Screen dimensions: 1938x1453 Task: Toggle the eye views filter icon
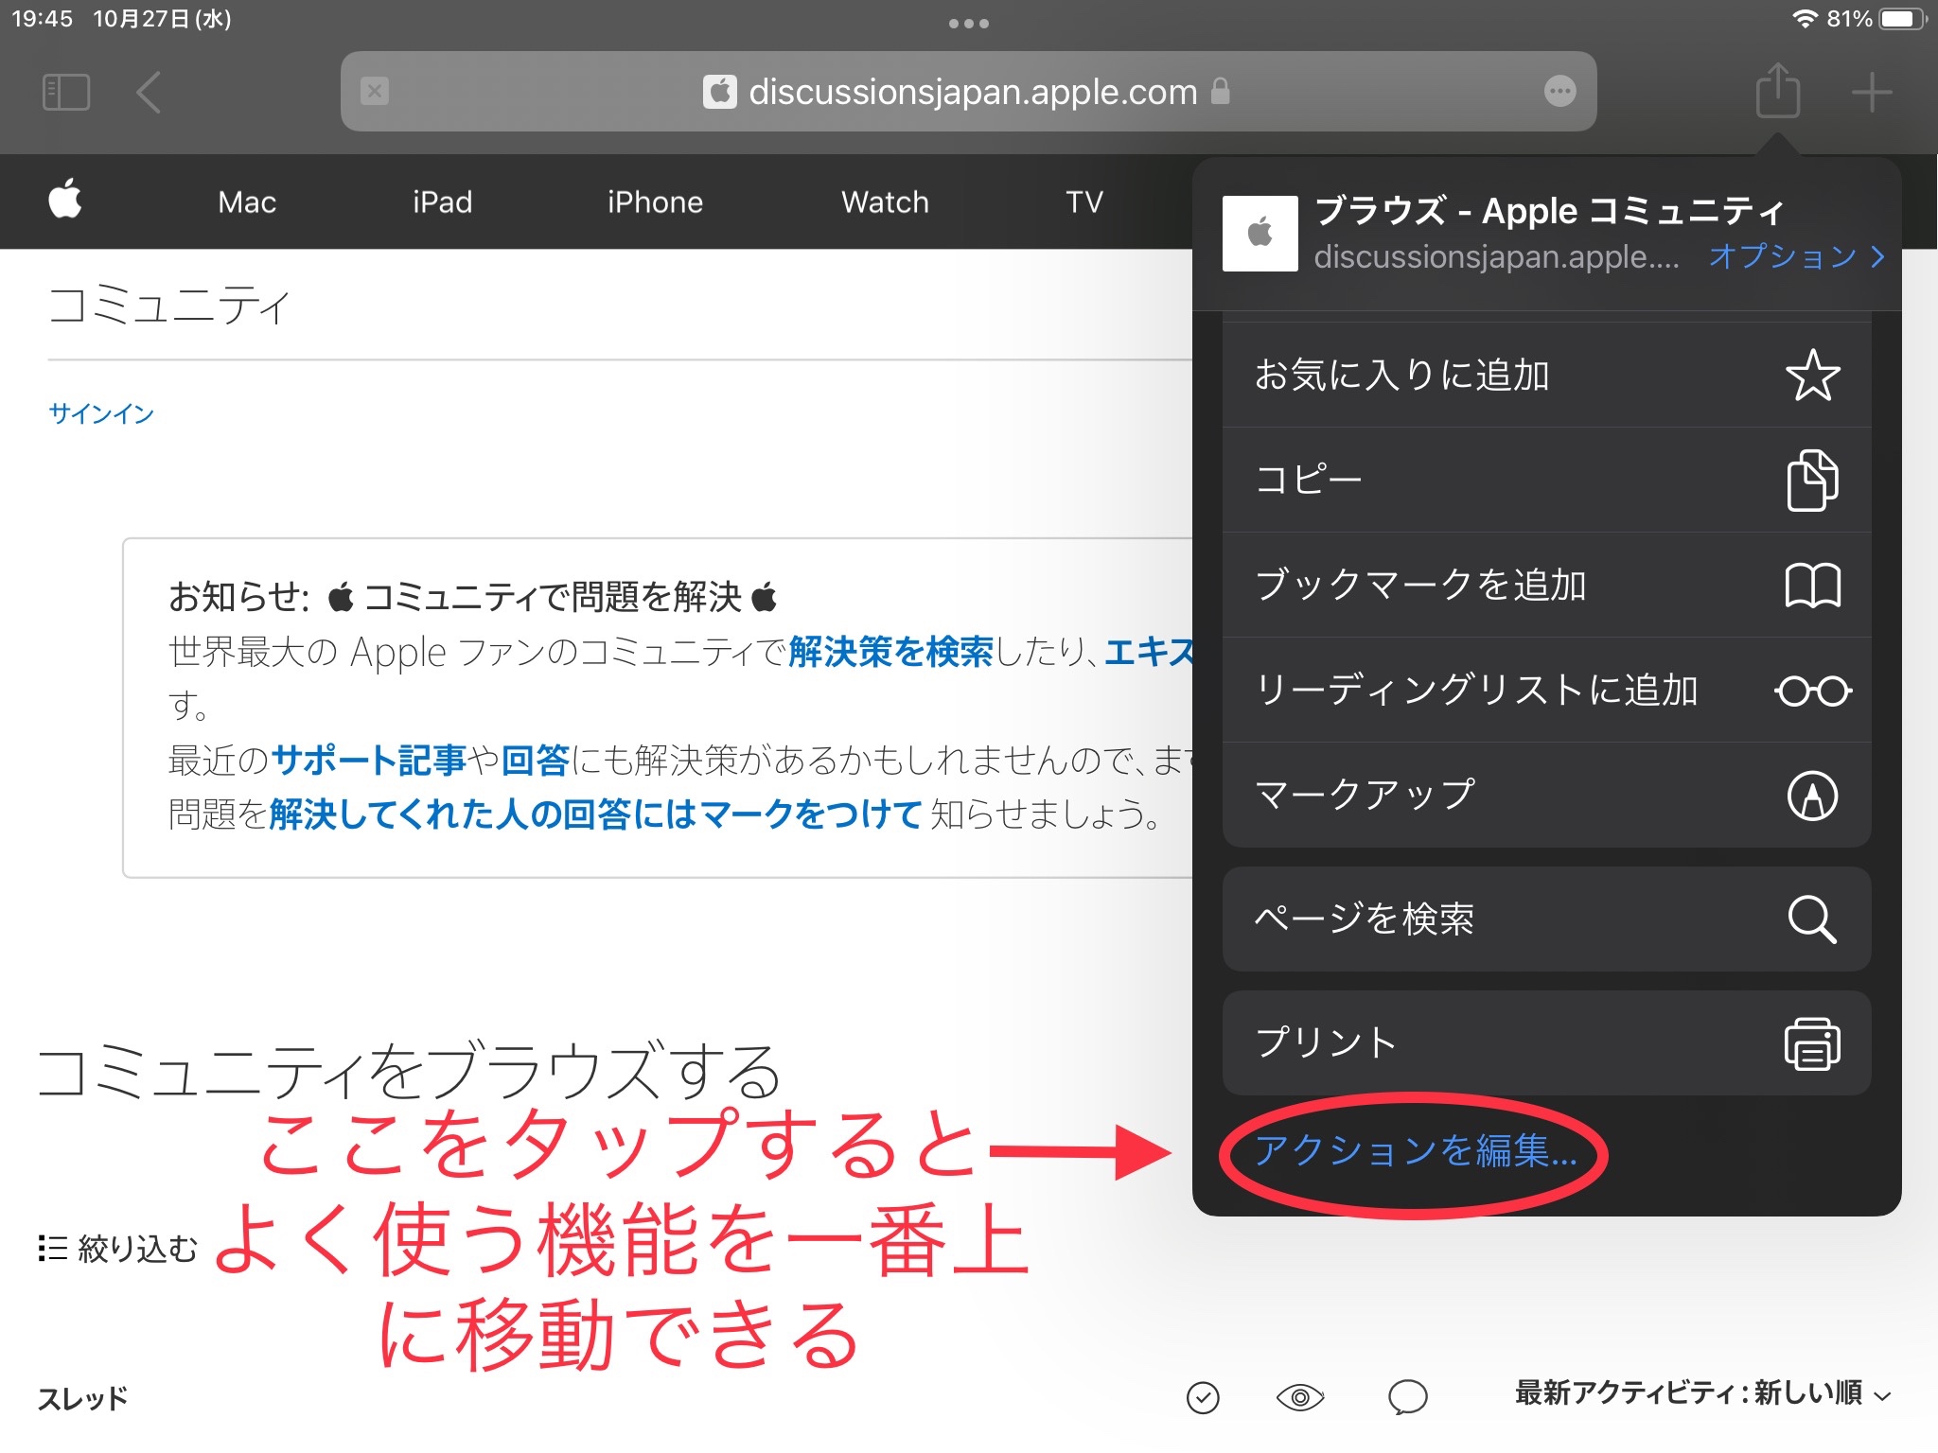[x=1299, y=1397]
